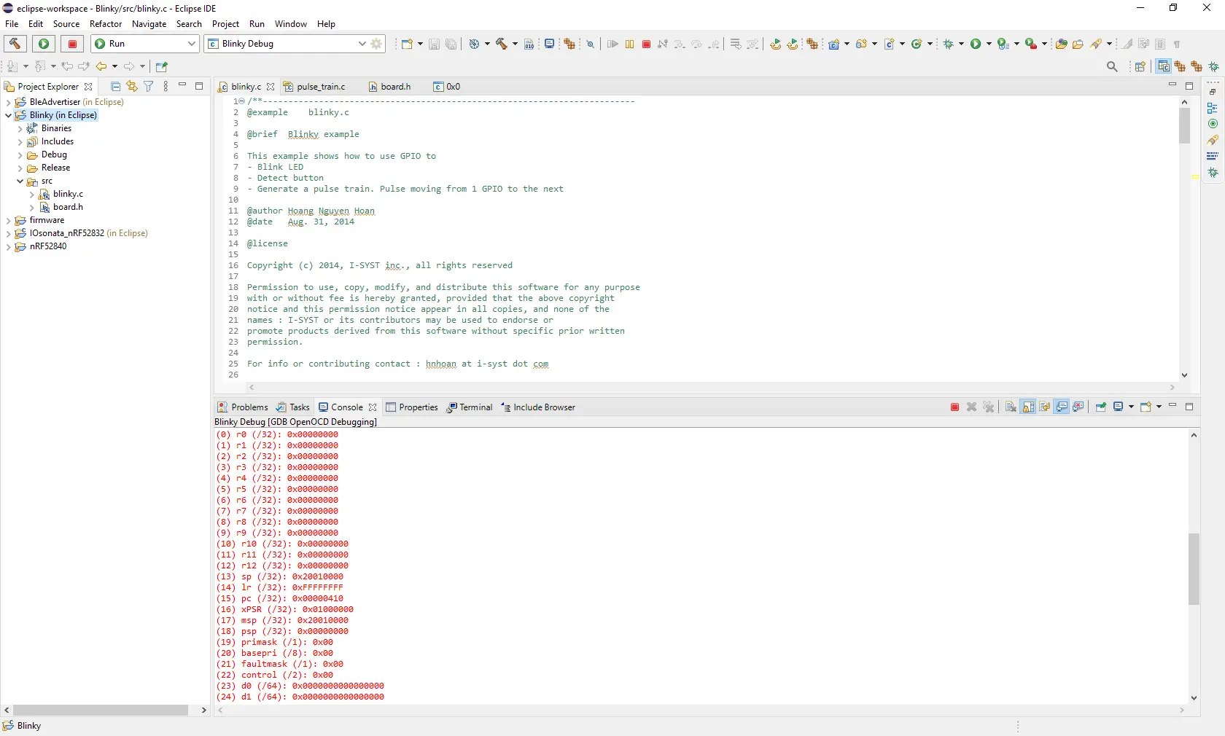
Task: Enable Link with Editor in Project Explorer
Action: (x=131, y=87)
